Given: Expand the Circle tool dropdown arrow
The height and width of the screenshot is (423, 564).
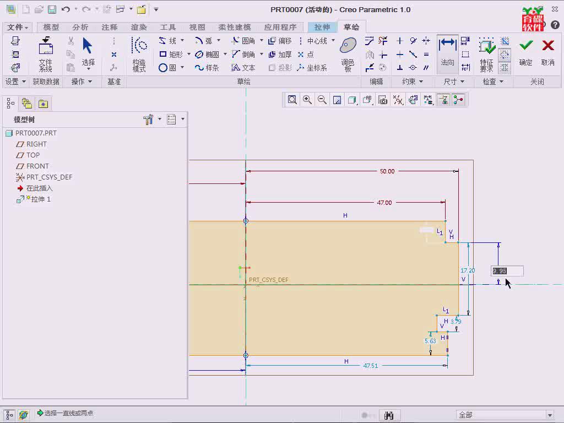Looking at the screenshot, I should (x=182, y=67).
